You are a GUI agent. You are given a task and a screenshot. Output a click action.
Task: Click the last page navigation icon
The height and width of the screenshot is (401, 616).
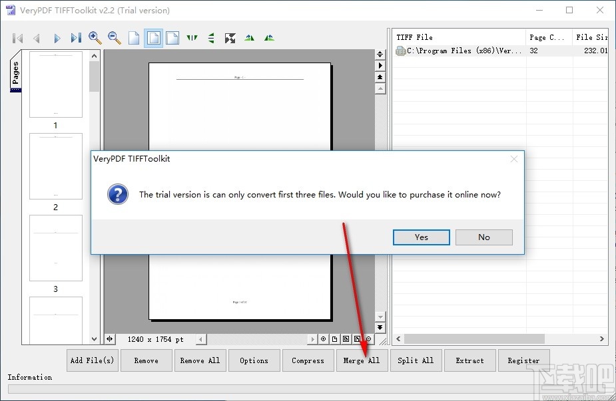click(x=75, y=38)
